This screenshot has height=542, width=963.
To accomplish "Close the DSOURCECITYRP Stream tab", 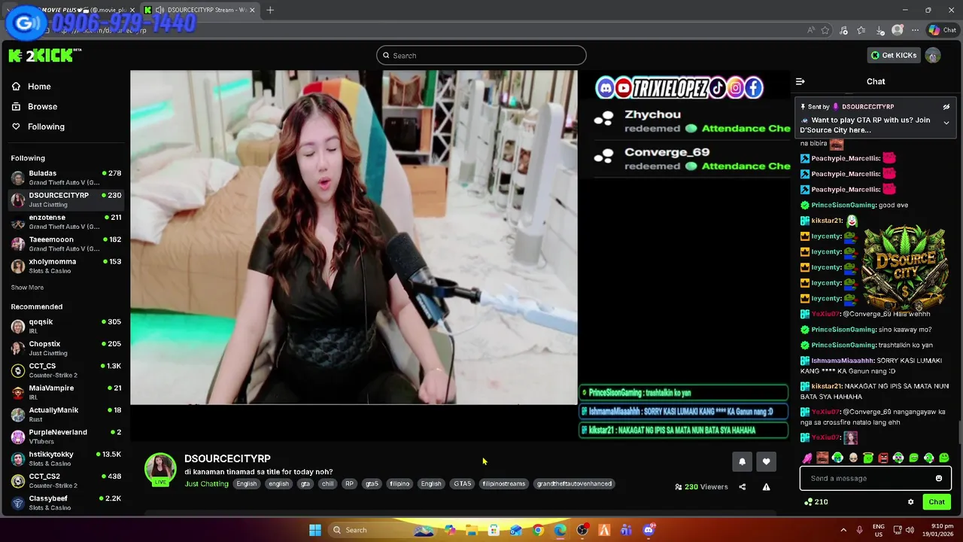I will [x=252, y=10].
